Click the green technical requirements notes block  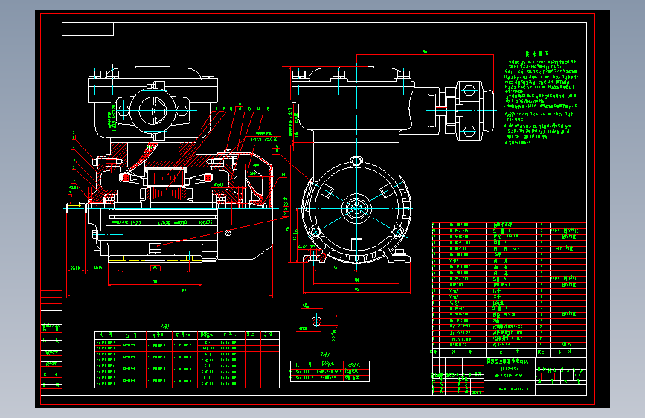point(541,98)
